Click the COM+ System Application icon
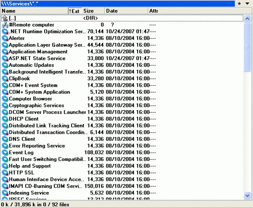 pyautogui.click(x=5, y=92)
